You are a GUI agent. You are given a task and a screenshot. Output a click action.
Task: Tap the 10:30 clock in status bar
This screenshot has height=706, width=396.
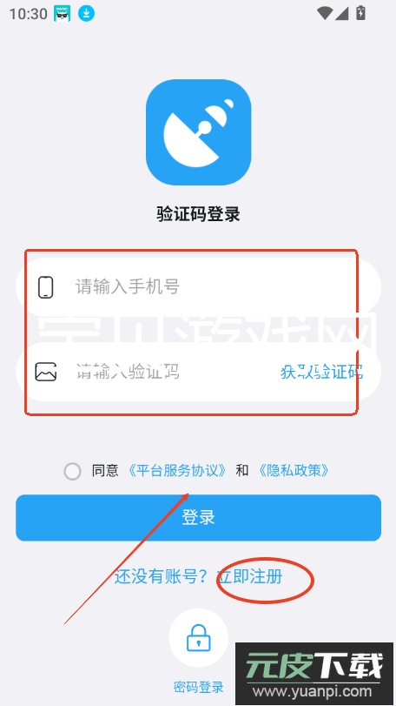pyautogui.click(x=29, y=14)
